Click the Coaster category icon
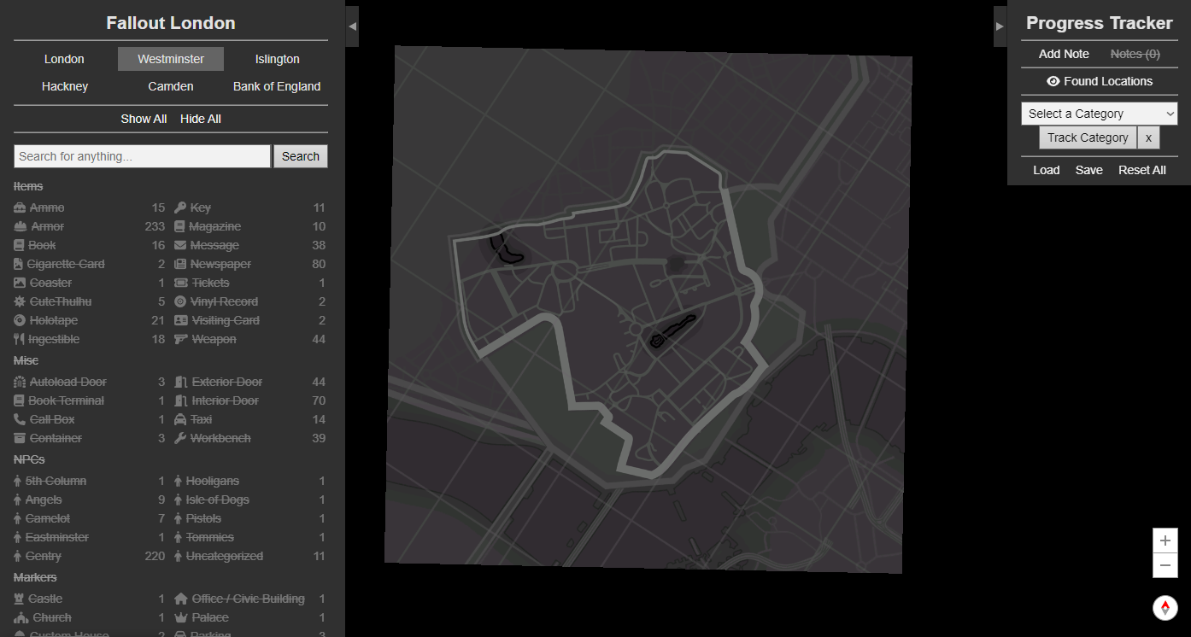 20,283
